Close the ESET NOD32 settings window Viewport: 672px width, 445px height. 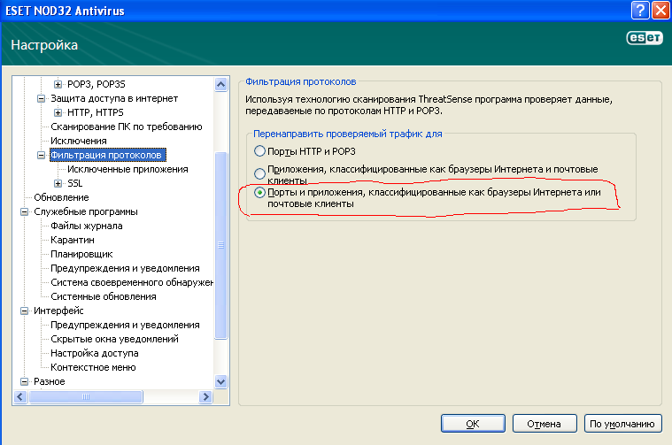click(660, 10)
